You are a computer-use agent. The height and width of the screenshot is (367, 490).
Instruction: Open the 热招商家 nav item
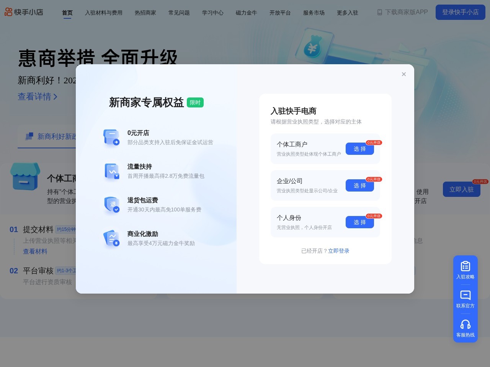[x=145, y=13]
